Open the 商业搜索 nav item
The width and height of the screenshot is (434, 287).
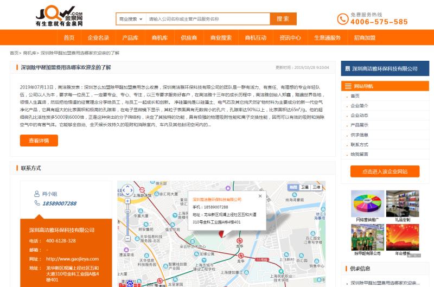221,37
